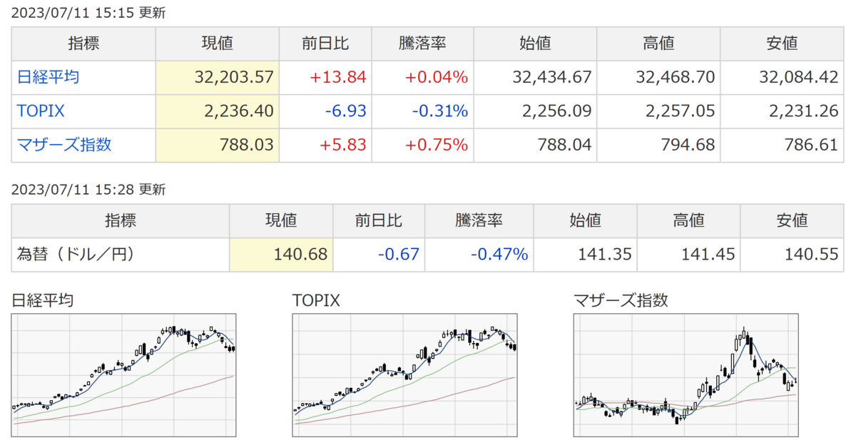Click the 騰落率 header in the index table
The height and width of the screenshot is (445, 856).
click(422, 44)
